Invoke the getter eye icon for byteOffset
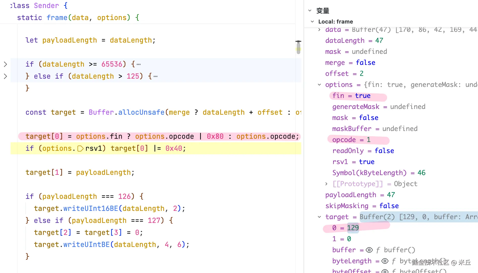Image resolution: width=478 pixels, height=273 pixels. (385, 271)
